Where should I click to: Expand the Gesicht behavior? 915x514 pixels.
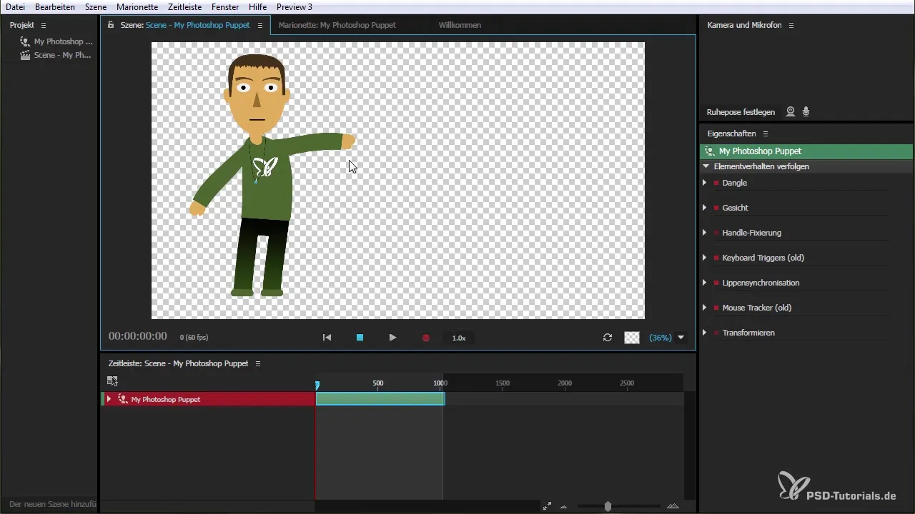coord(705,208)
